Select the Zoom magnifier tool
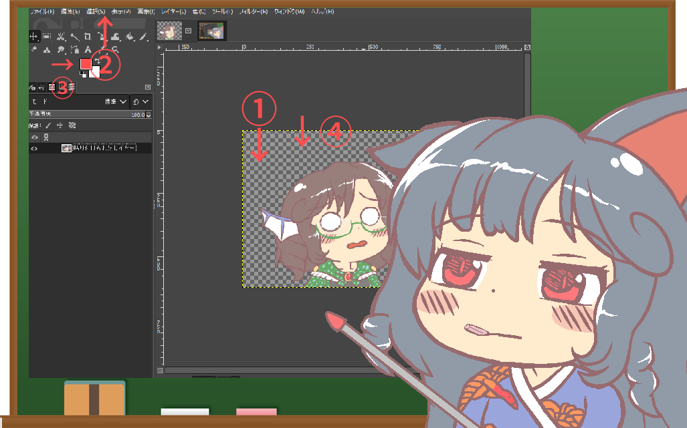 tap(115, 50)
